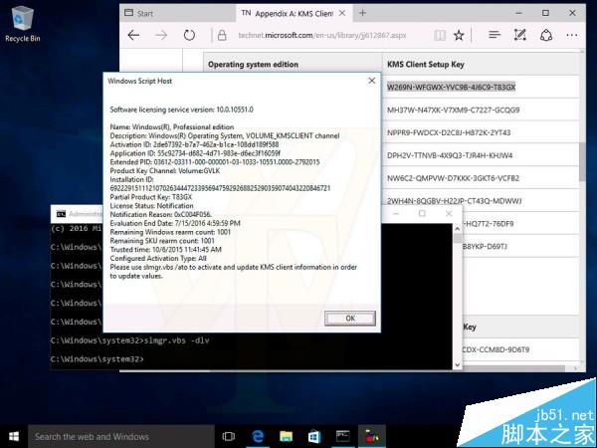Open Edge More actions menu
This screenshot has height=448, width=597.
[573, 35]
